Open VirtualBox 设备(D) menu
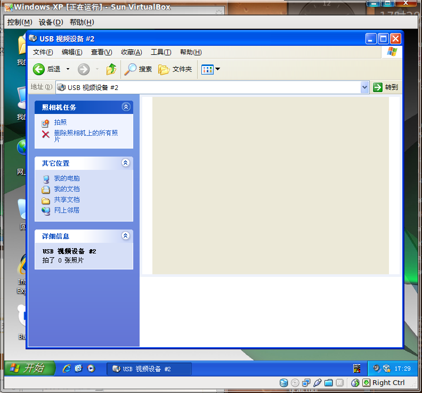 51,22
